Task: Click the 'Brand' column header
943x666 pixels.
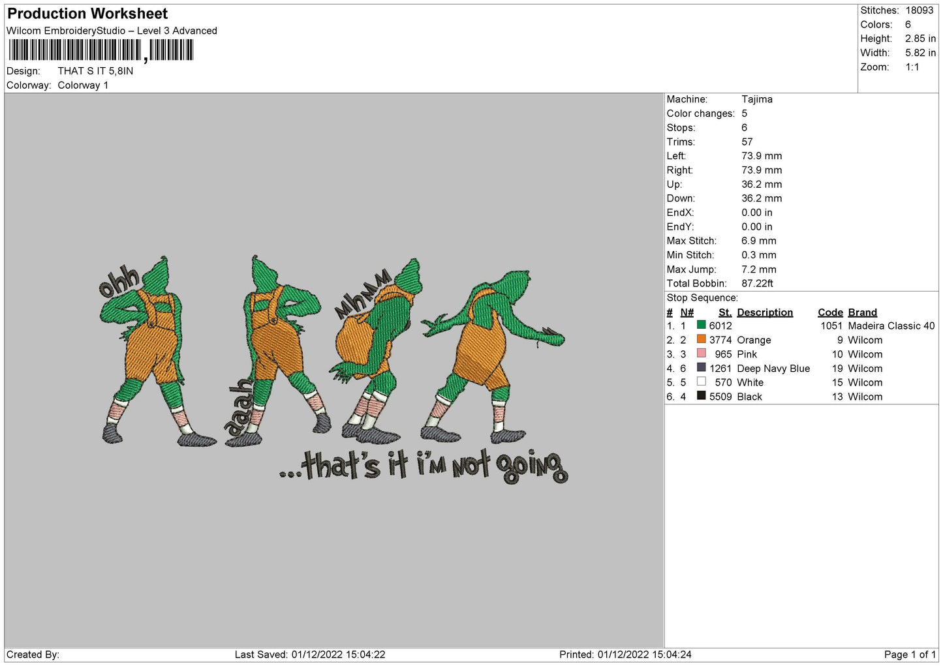Action: click(x=863, y=312)
